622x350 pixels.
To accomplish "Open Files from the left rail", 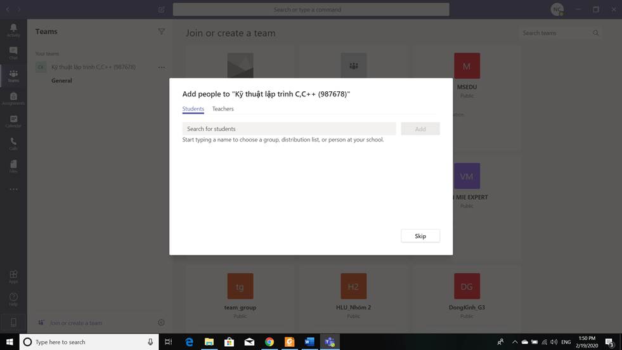I will 13,166.
